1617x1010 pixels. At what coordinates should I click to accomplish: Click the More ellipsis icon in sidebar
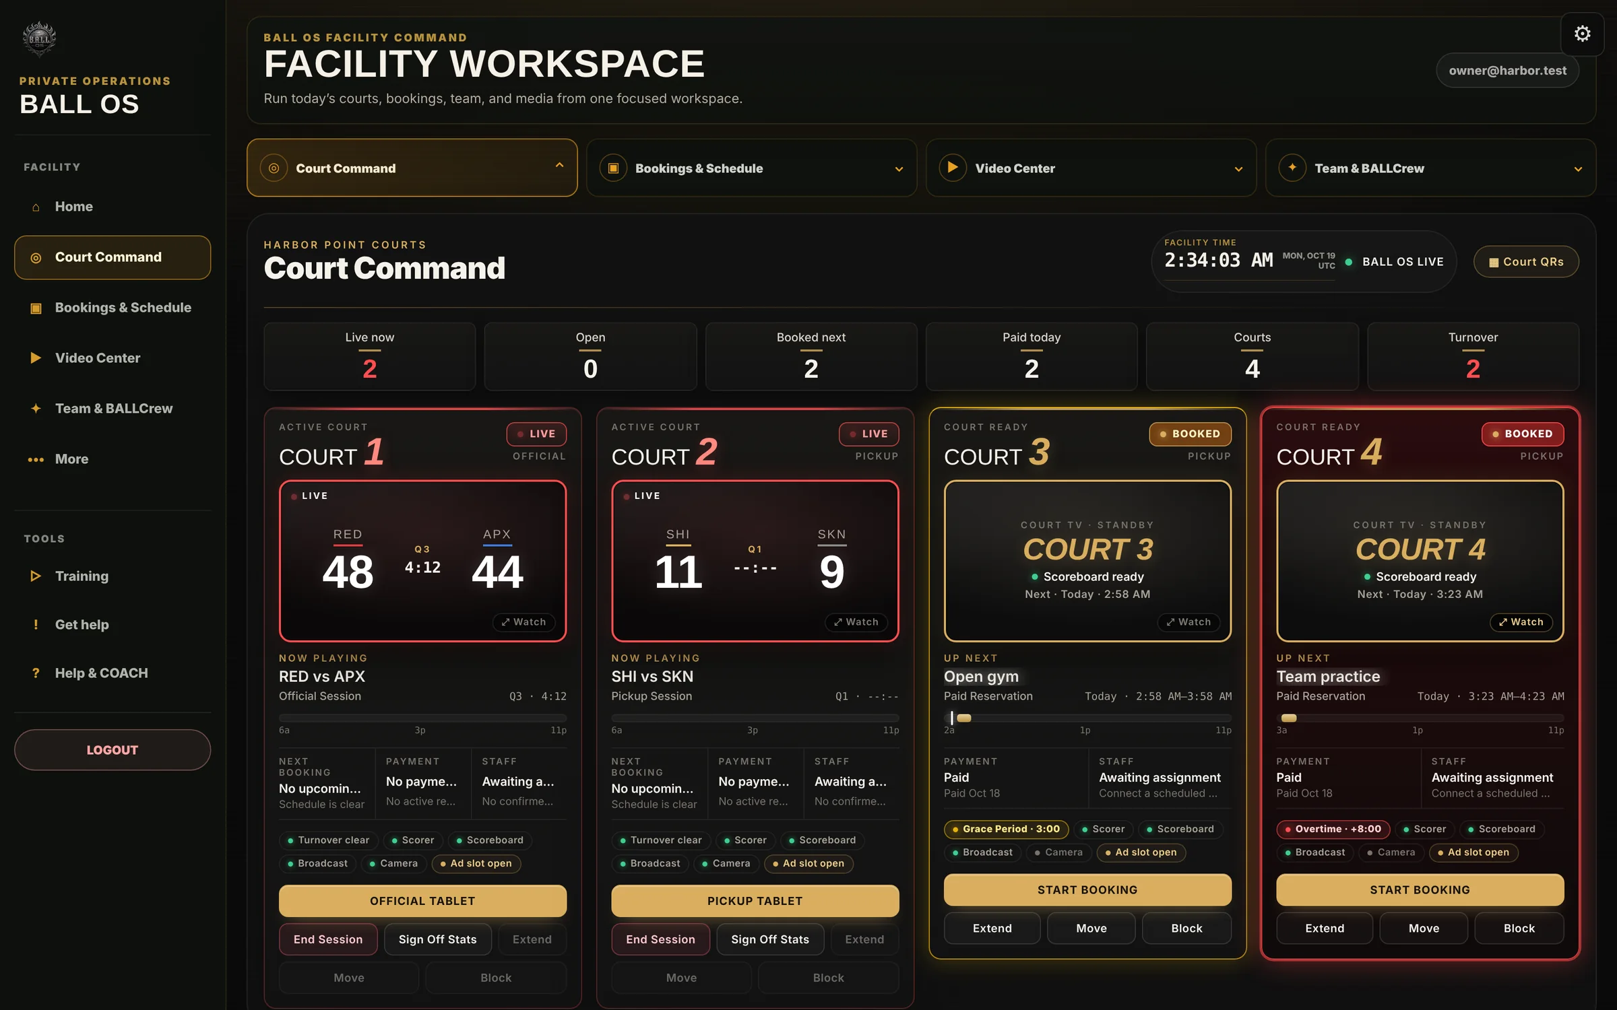[x=36, y=459]
